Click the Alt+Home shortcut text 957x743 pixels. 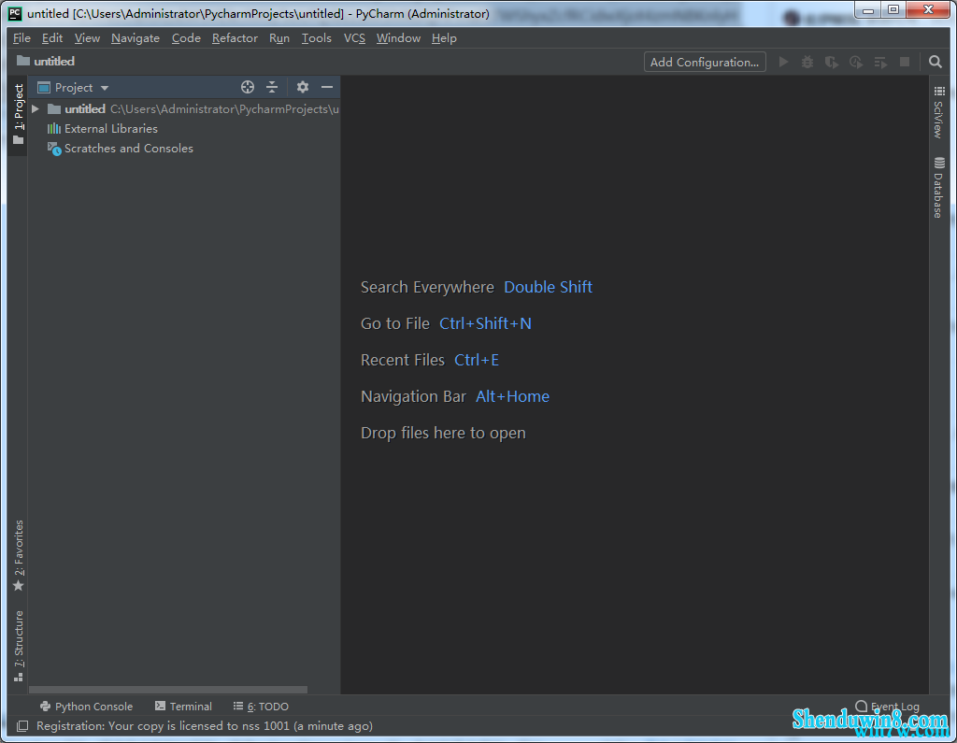click(x=513, y=397)
